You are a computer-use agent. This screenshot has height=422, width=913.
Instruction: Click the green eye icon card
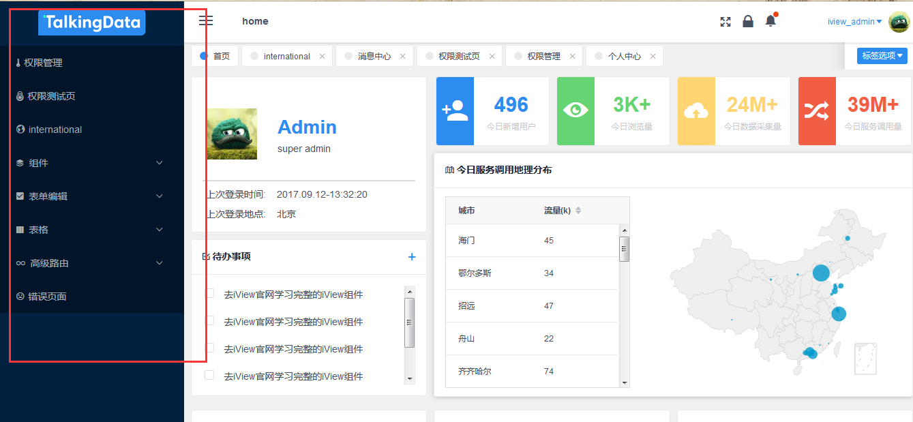(x=575, y=111)
